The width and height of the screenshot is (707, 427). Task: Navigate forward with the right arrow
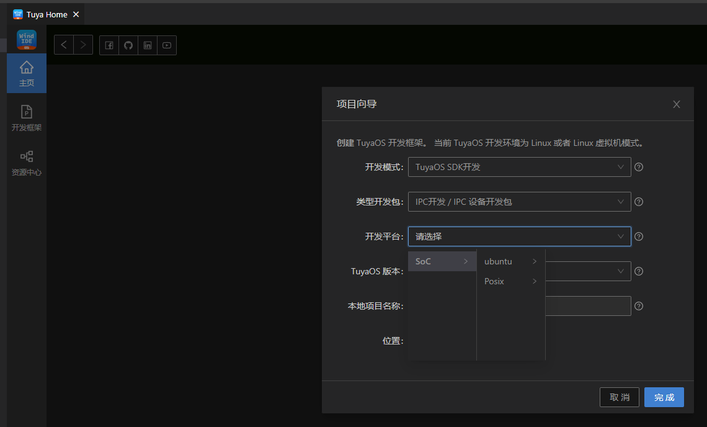[83, 45]
